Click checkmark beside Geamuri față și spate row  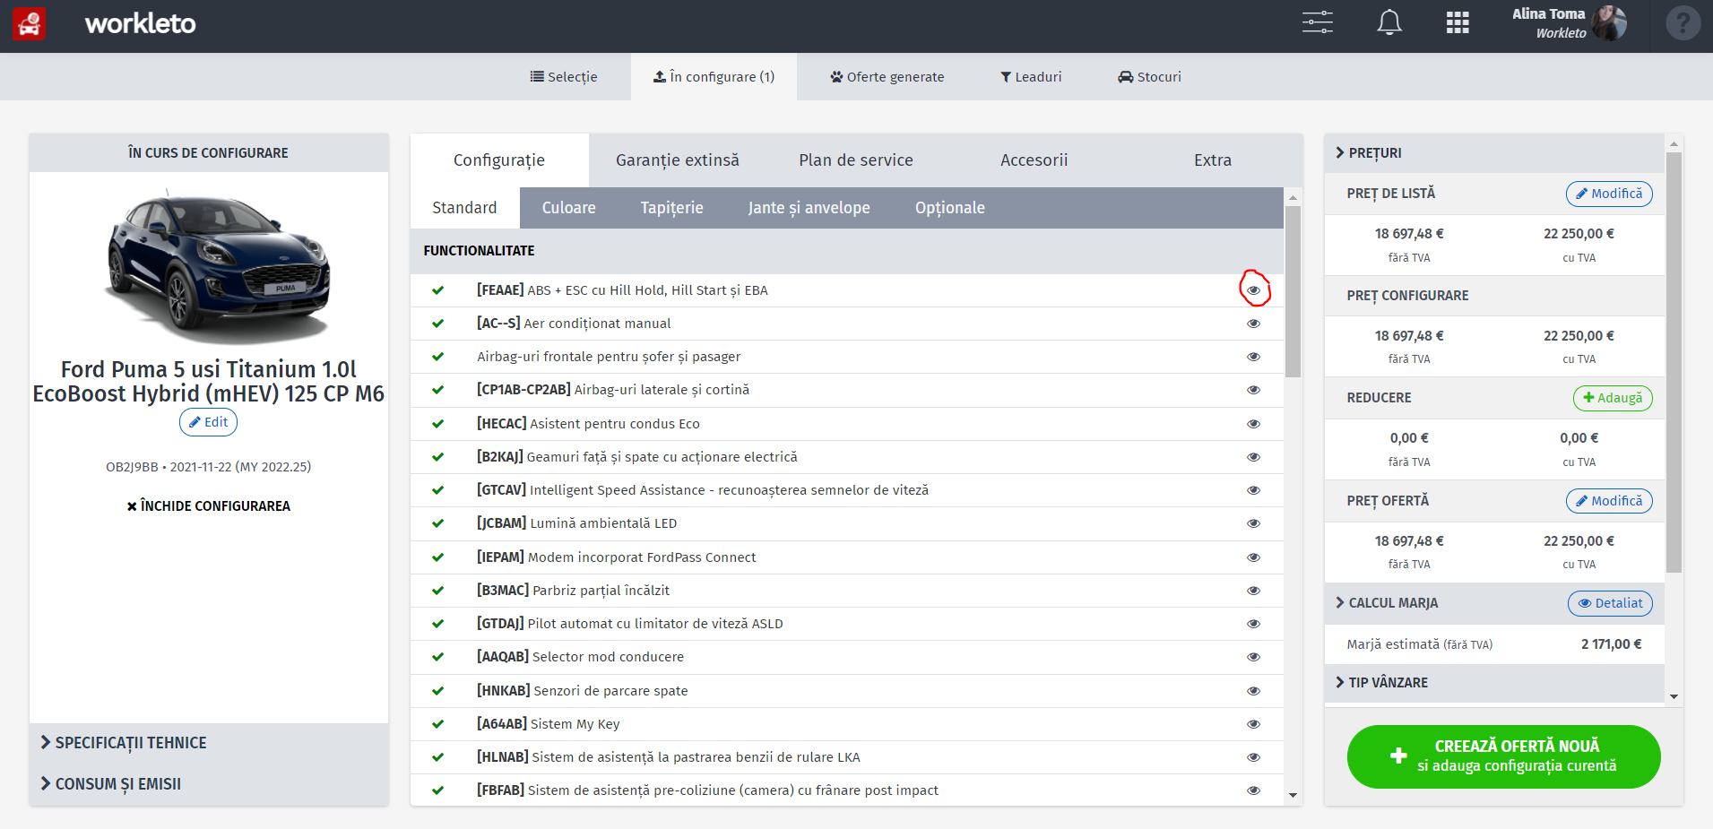pyautogui.click(x=437, y=457)
